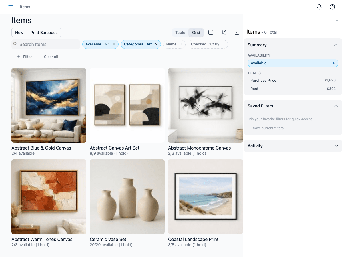The image size is (343, 257).
Task: Collapse the side panel using toolbar icon
Action: coord(237,33)
